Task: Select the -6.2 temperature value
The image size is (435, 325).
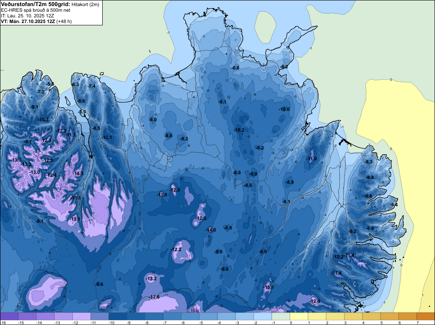Action: point(284,67)
